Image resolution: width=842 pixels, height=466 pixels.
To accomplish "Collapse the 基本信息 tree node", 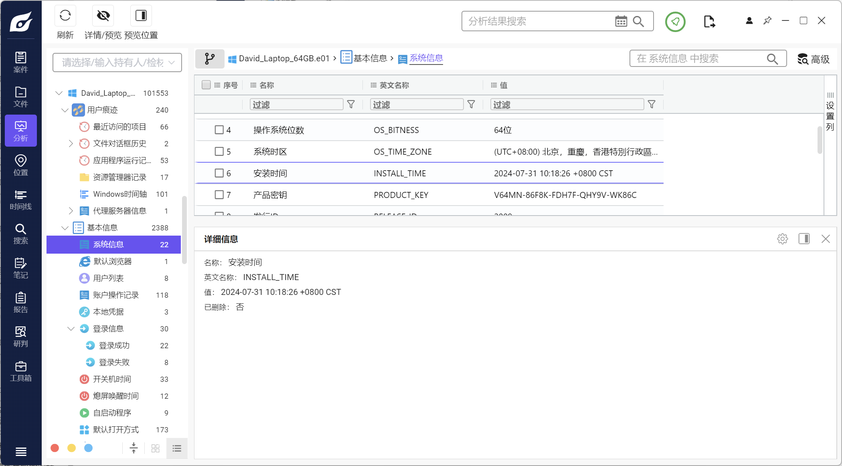I will pos(65,228).
